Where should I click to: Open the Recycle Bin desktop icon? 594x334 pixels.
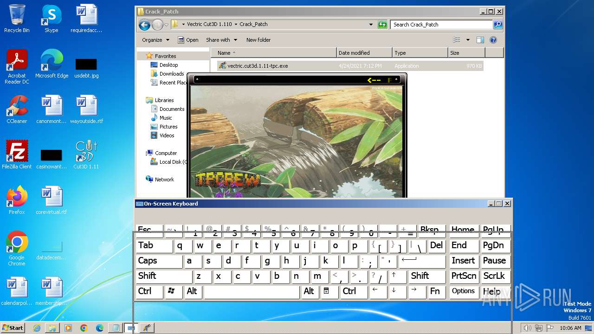pyautogui.click(x=17, y=19)
